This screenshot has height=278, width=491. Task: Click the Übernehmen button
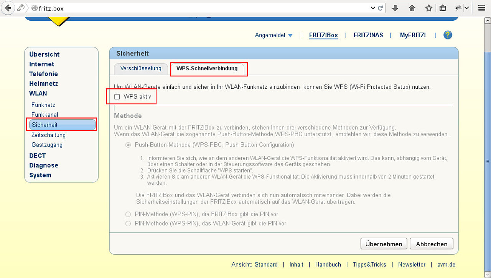point(384,244)
